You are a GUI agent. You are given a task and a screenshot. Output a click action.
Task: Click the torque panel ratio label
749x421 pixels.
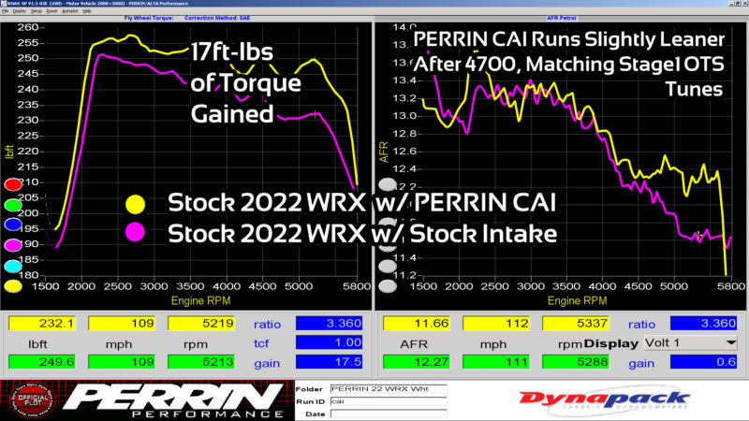tap(267, 324)
